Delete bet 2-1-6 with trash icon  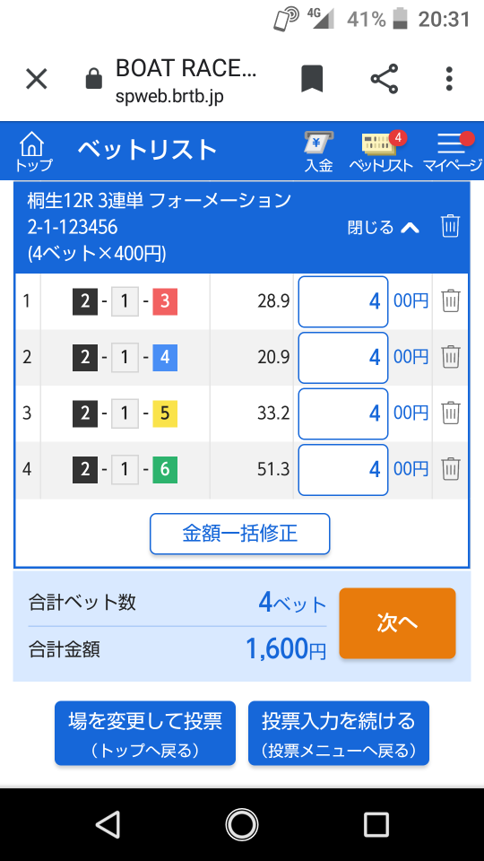pos(451,469)
